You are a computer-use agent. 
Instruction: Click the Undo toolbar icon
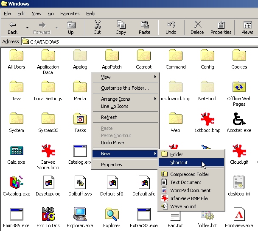point(171,25)
